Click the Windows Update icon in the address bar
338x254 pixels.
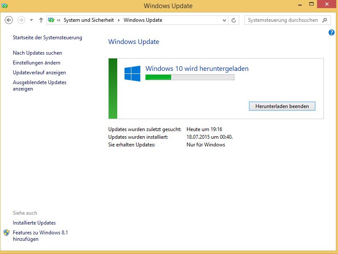coord(51,20)
